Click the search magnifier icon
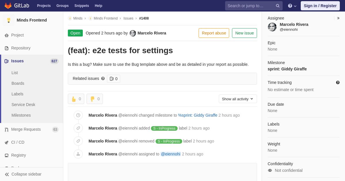The height and width of the screenshot is (181, 345). coord(277,6)
